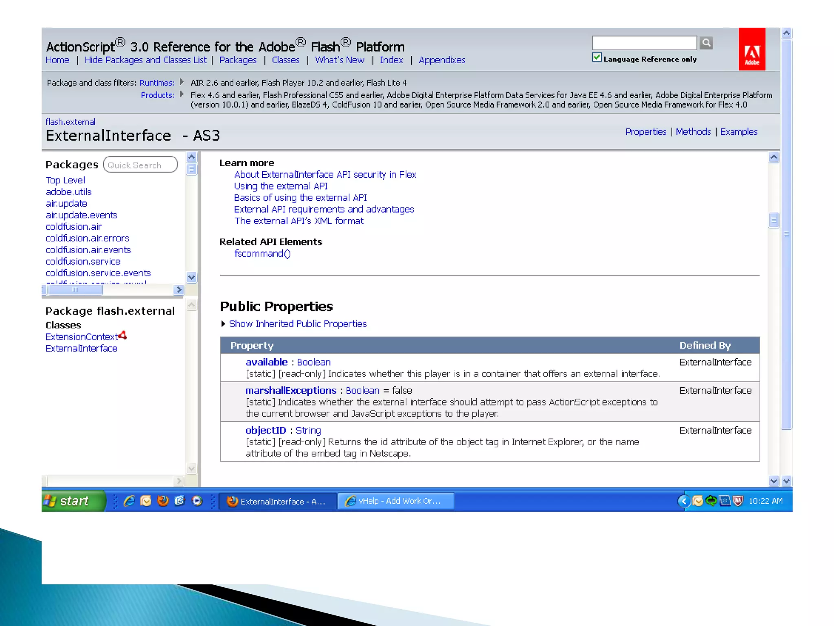834x626 pixels.
Task: Toggle Language Reference only checkbox
Action: [x=597, y=57]
